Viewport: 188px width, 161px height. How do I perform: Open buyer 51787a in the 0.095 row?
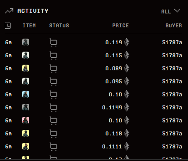pyautogui.click(x=172, y=82)
